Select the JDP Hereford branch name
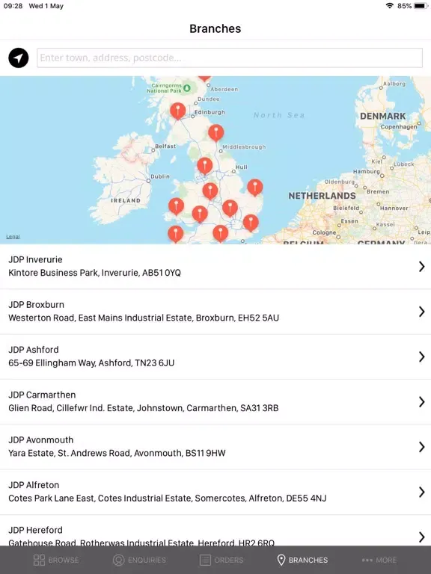This screenshot has height=574, width=431. click(x=36, y=530)
